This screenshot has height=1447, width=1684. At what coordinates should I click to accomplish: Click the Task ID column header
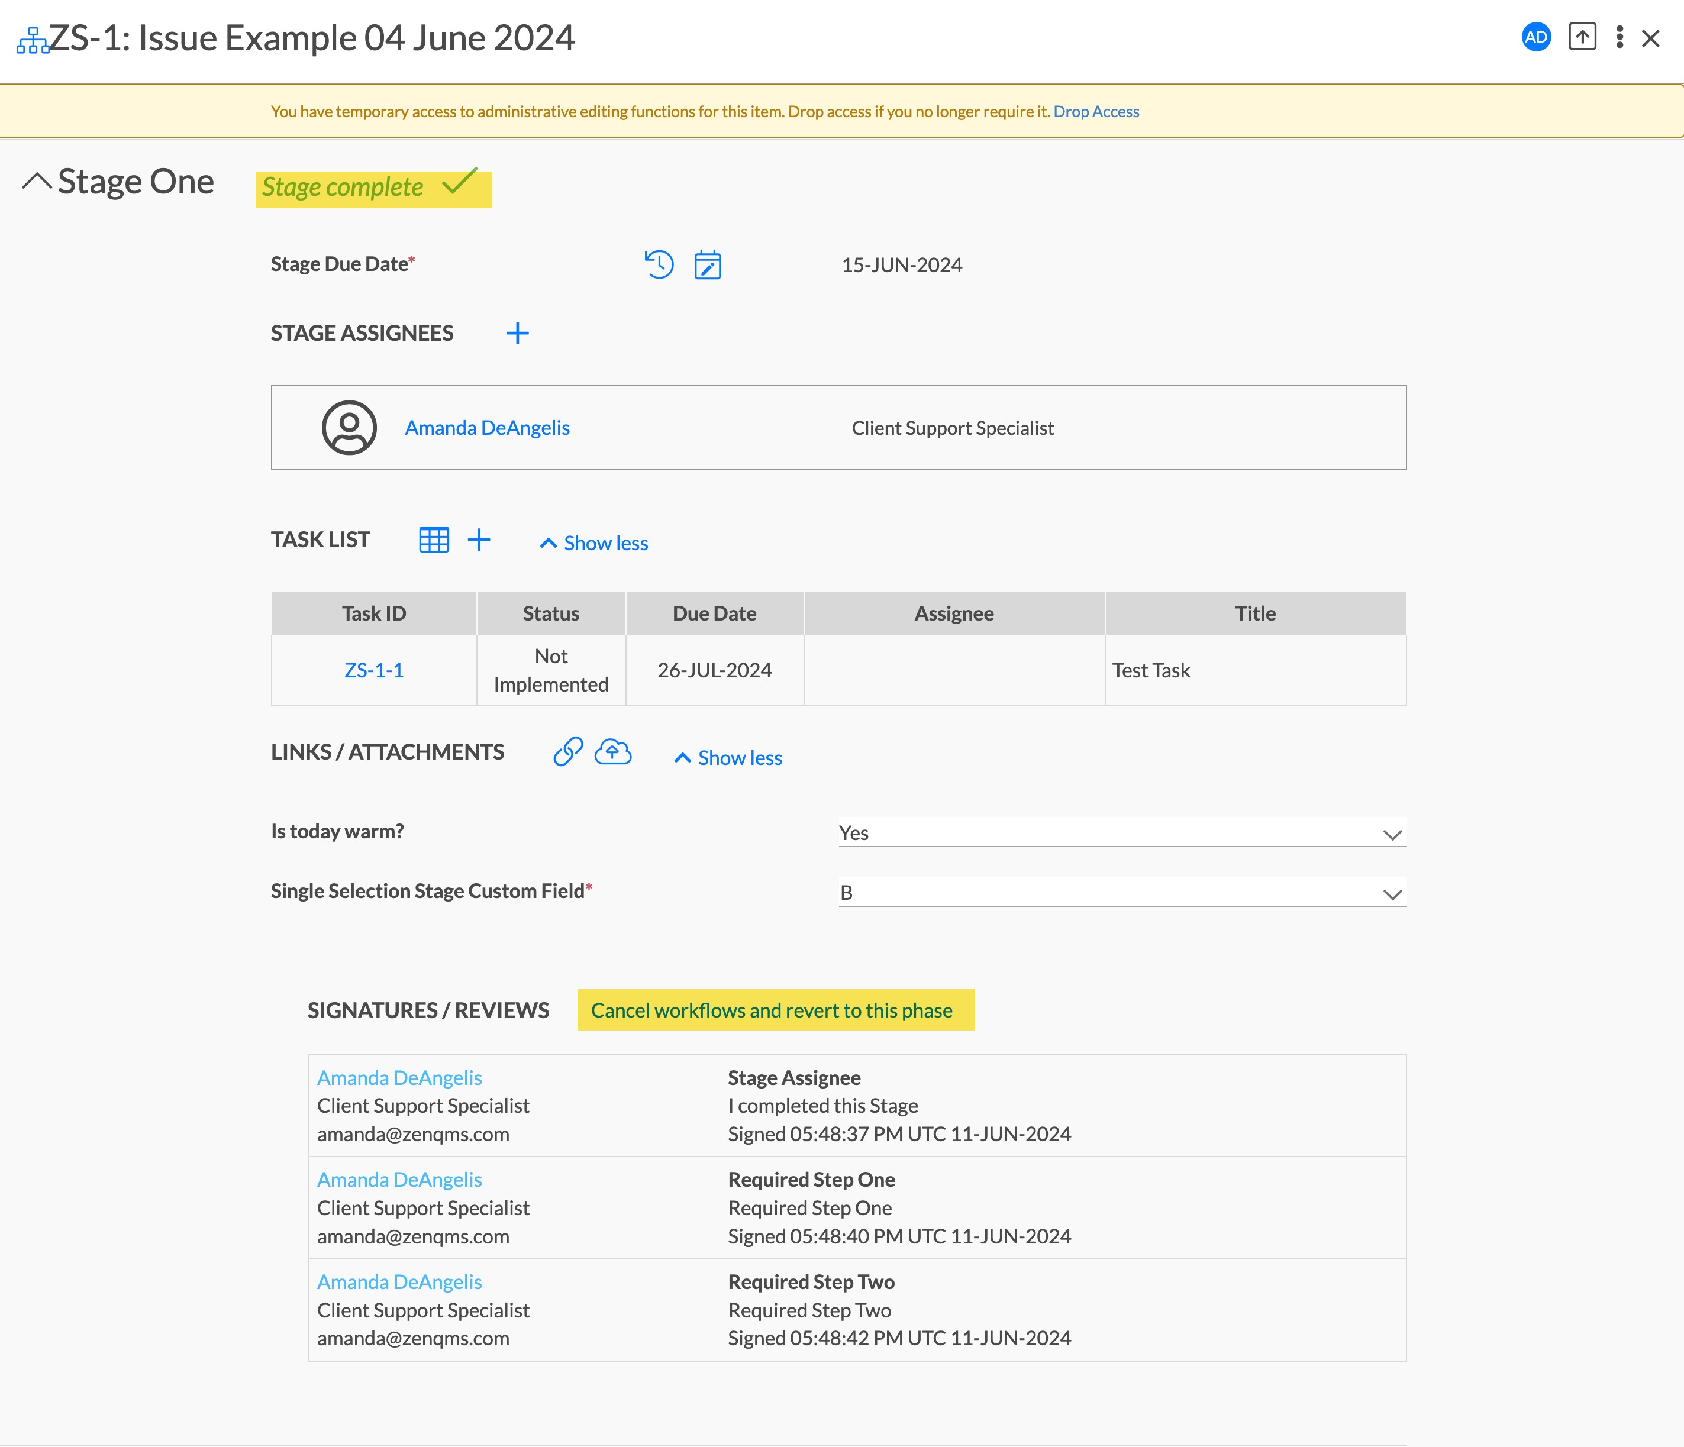click(373, 613)
